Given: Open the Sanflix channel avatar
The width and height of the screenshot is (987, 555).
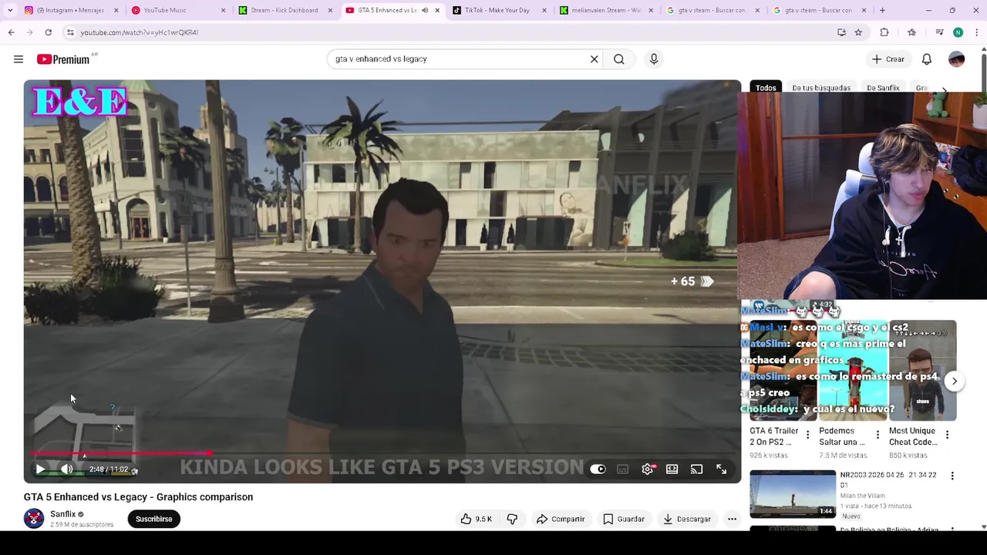Looking at the screenshot, I should [34, 519].
